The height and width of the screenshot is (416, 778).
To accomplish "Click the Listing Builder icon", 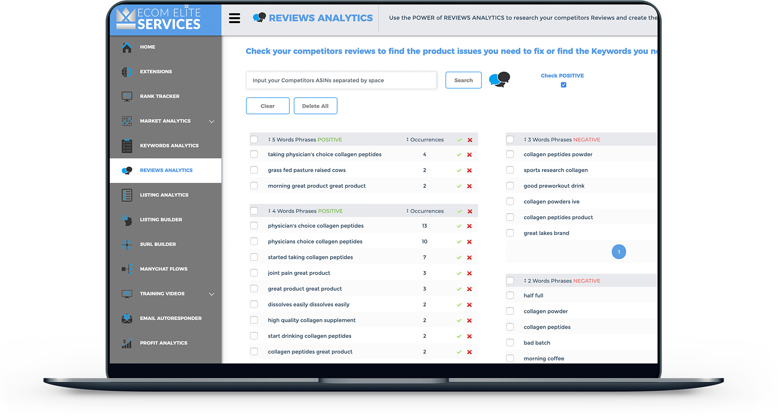I will click(x=127, y=220).
